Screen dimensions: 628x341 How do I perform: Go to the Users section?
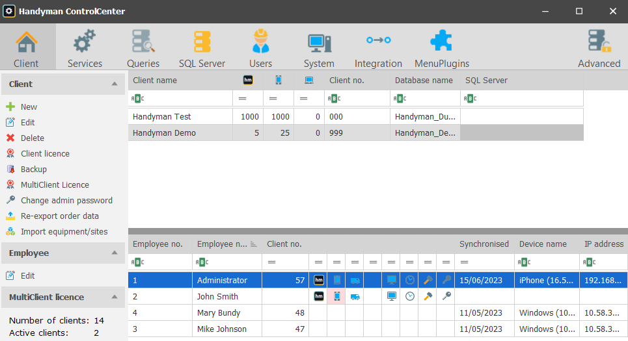(261, 47)
